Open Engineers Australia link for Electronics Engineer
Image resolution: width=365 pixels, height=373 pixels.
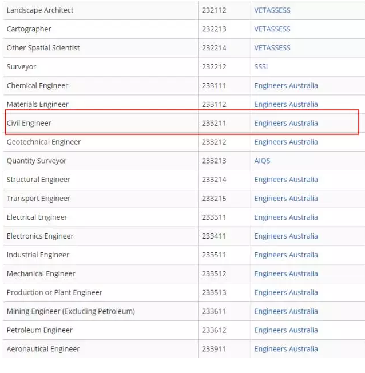pyautogui.click(x=285, y=236)
